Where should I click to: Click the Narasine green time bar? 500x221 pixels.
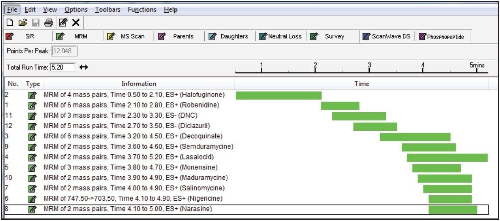pyautogui.click(x=453, y=210)
